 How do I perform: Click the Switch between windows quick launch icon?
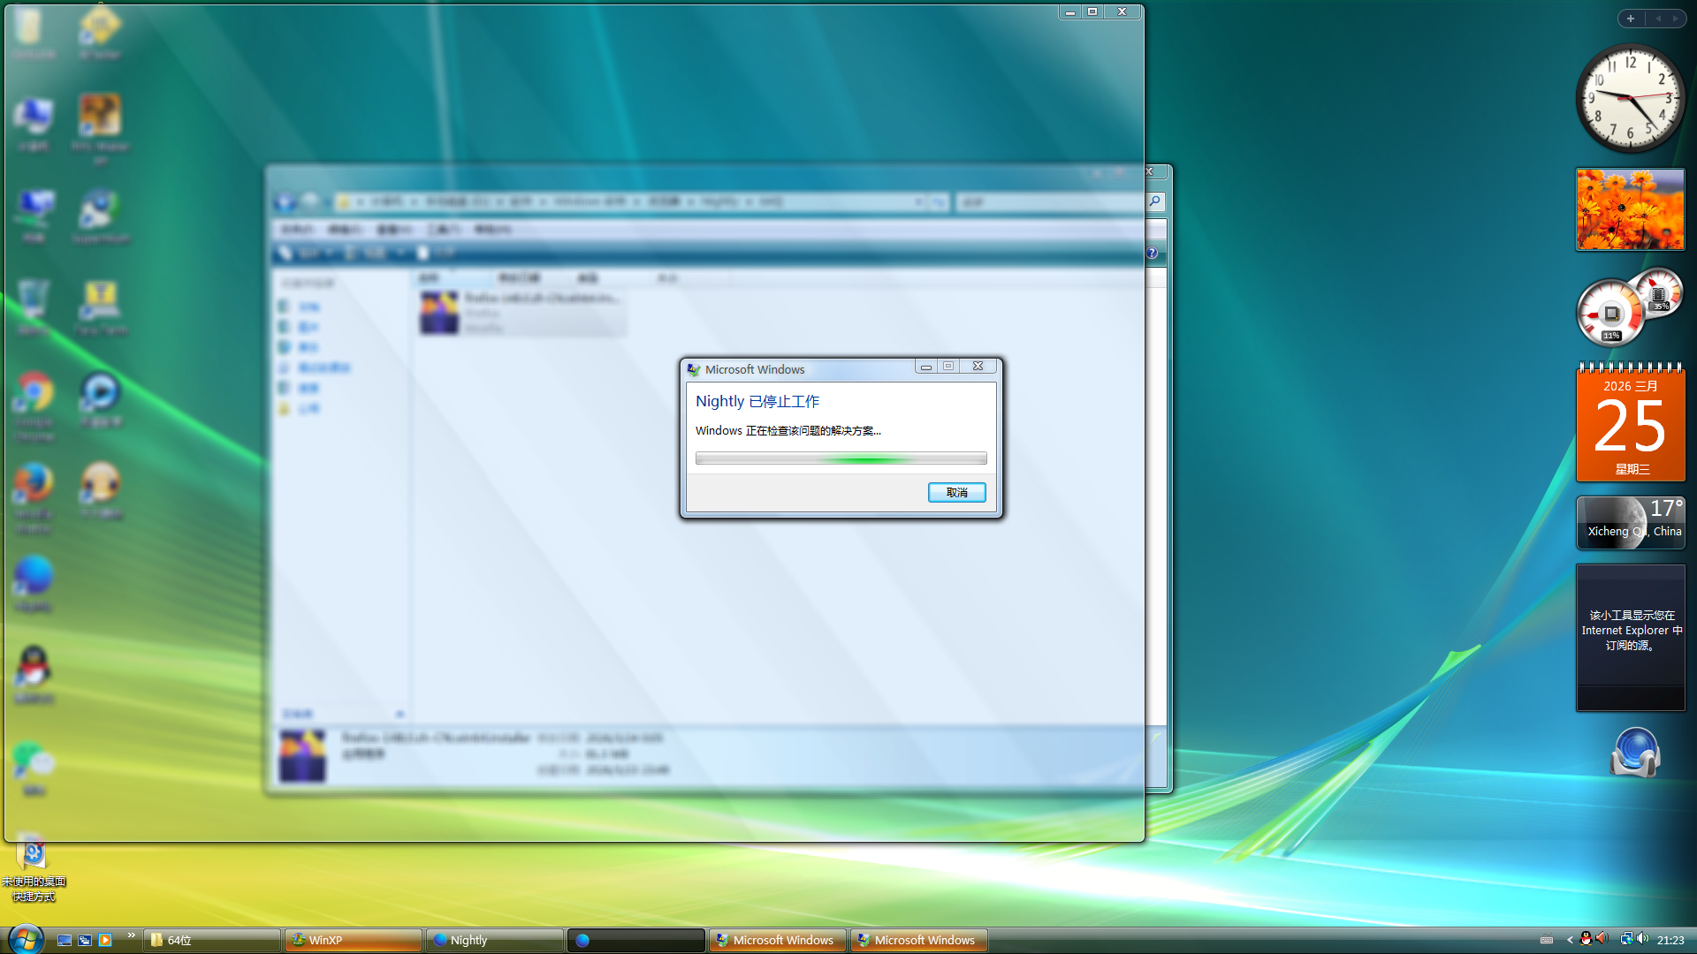[85, 940]
